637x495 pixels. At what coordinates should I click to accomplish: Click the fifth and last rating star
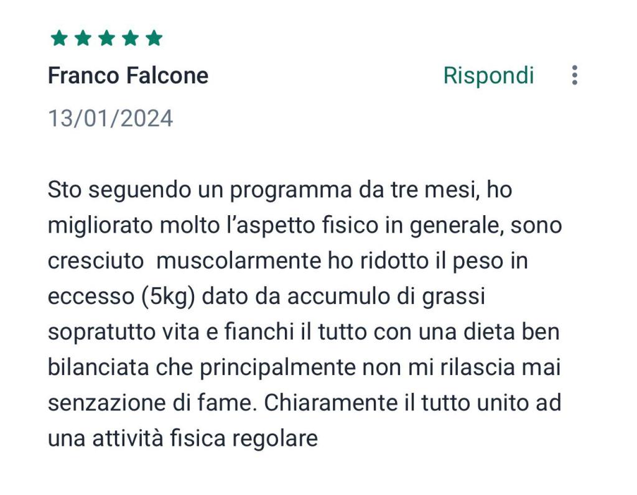[x=154, y=39]
